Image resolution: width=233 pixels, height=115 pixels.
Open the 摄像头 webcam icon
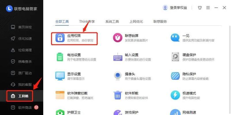[118, 76]
